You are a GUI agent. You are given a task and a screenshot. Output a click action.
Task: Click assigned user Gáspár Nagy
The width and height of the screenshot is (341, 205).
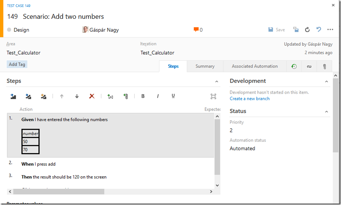(x=101, y=30)
